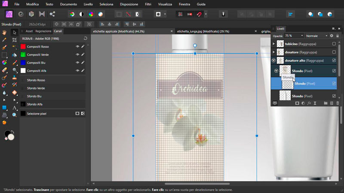344x193 pixels.
Task: Click Mask Layer icon in Livelli panel
Action: 297,103
